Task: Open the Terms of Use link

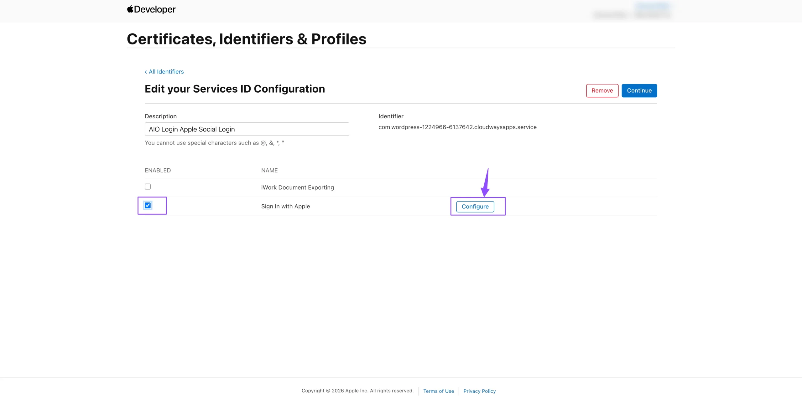Action: click(x=438, y=391)
